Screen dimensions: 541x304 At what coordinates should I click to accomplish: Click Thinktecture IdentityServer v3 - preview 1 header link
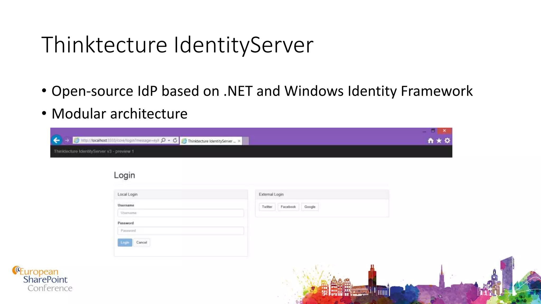click(x=94, y=151)
